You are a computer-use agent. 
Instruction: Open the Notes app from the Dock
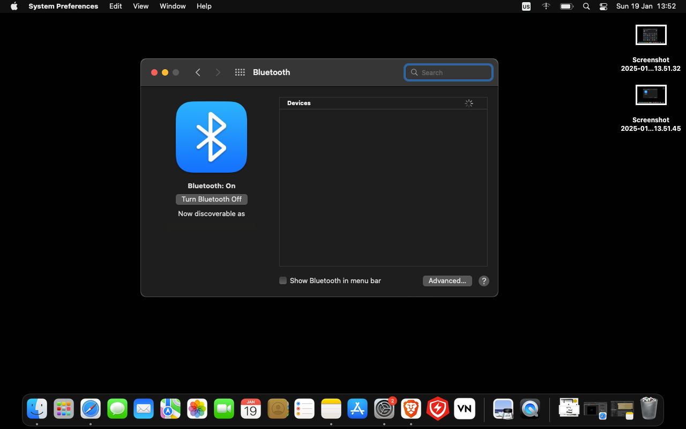coord(331,409)
